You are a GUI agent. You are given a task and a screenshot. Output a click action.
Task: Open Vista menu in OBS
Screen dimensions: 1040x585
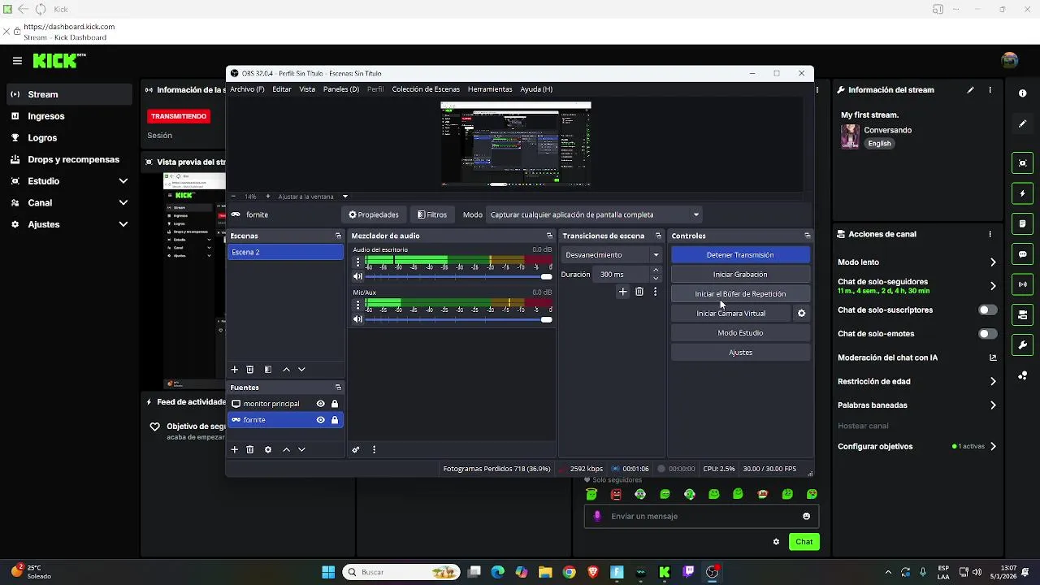click(307, 89)
